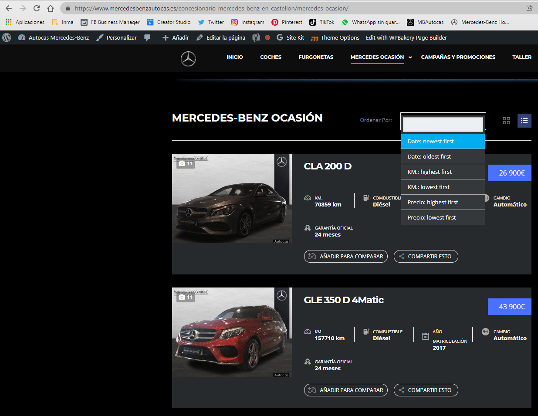Open comments bubble in admin bar
538x416 pixels.
click(147, 37)
